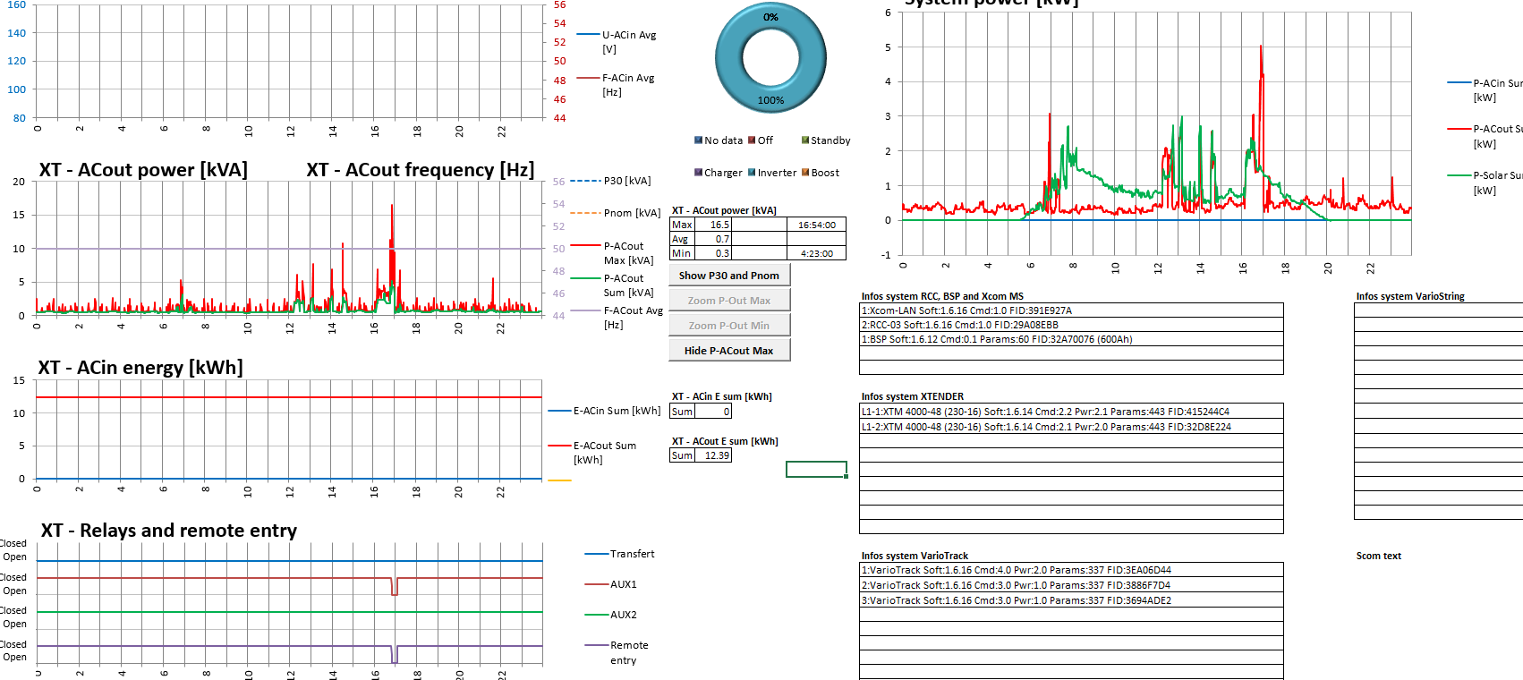This screenshot has height=680, width=1523.
Task: Click the 16:54:00 max time cell
Action: click(817, 225)
